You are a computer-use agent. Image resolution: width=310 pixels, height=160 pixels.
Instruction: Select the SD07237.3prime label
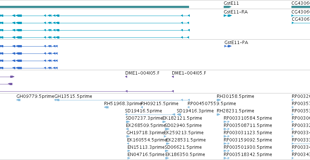coord(144,118)
